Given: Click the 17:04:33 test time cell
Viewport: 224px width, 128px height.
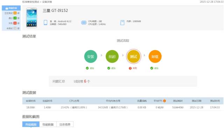Looking at the screenshot, I should [215, 107].
